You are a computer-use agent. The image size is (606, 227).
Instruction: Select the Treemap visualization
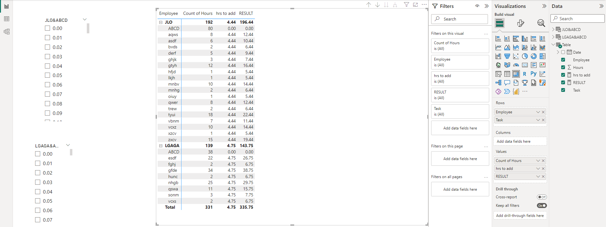click(543, 56)
